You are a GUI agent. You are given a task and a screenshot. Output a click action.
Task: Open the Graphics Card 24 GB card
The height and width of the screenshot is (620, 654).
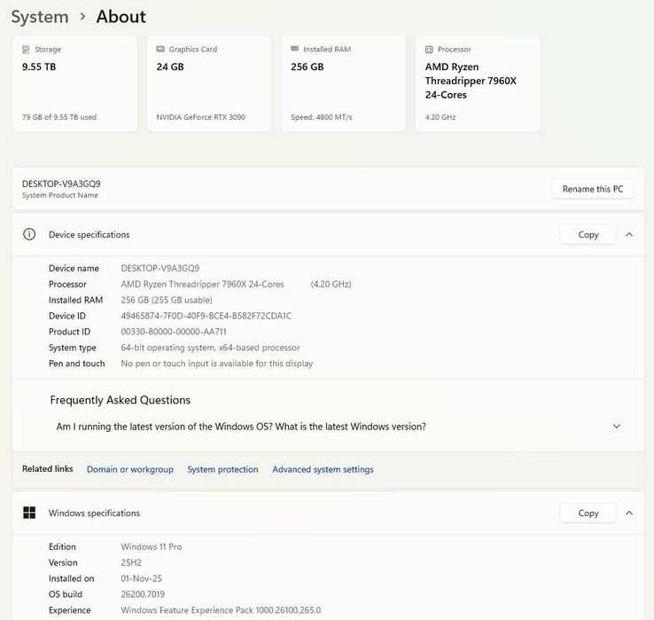pyautogui.click(x=209, y=84)
